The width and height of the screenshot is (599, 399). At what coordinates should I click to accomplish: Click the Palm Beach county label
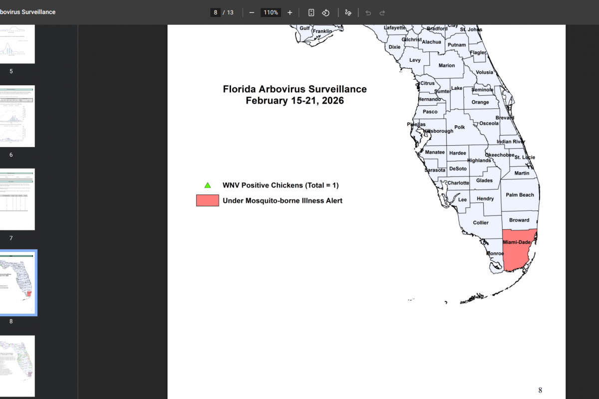click(x=520, y=195)
